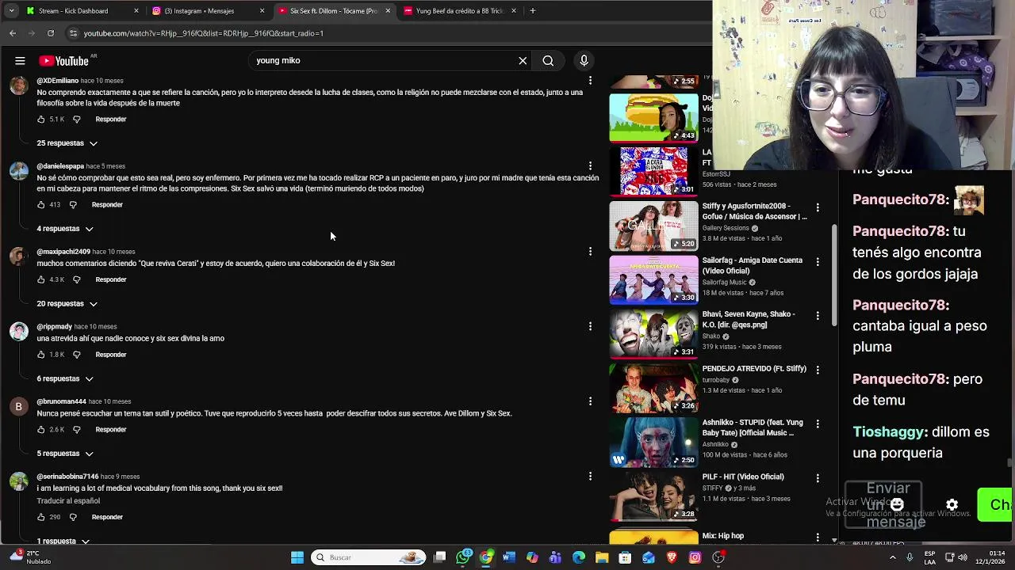The image size is (1015, 570).
Task: Like the comment by @maxipachi2409
Action: click(41, 279)
